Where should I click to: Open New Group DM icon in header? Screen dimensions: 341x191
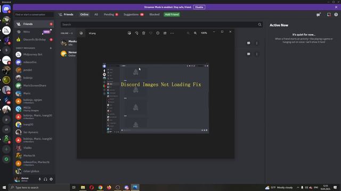click(x=319, y=14)
